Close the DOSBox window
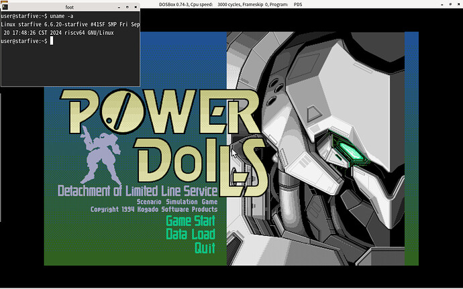Viewport: 463px width, 289px height. (458, 5)
